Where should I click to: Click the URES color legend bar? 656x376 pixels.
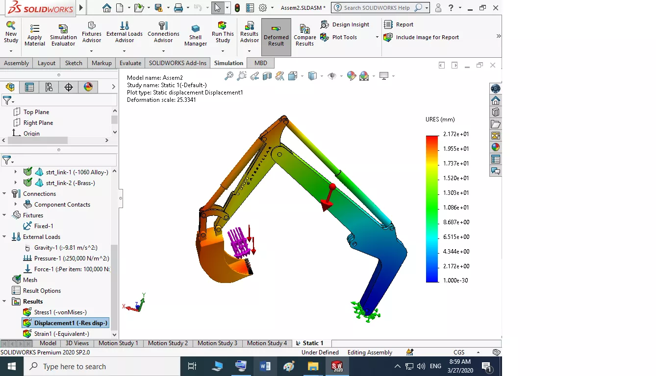click(x=432, y=209)
